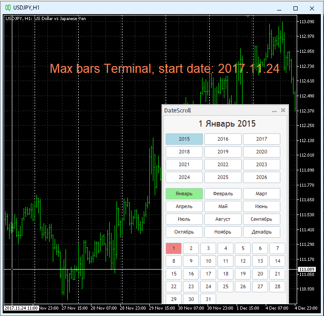Choose year 2025
This screenshot has height=316, width=324.
[x=223, y=177]
